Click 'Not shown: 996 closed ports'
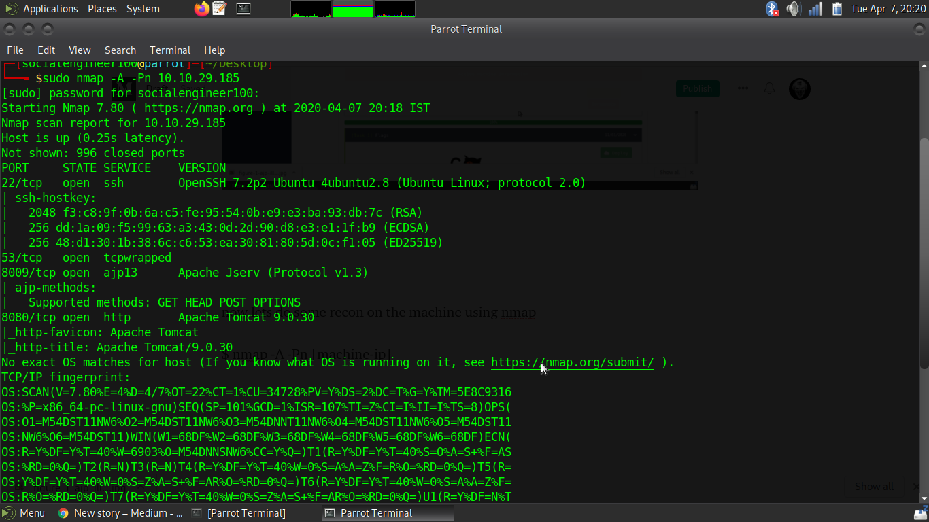929x522 pixels. [x=93, y=153]
